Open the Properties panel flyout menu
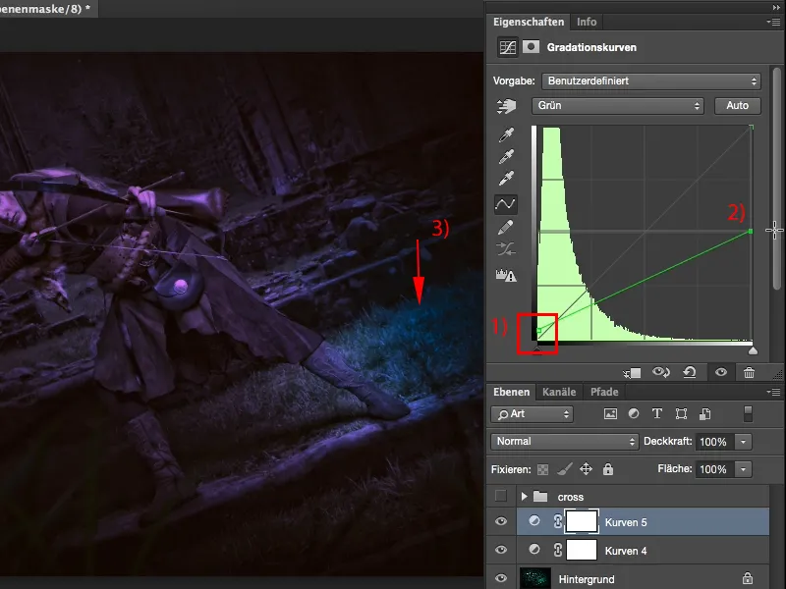The height and width of the screenshot is (589, 786). [775, 22]
